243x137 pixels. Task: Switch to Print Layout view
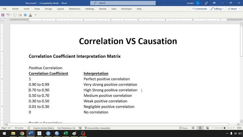coord(200,128)
